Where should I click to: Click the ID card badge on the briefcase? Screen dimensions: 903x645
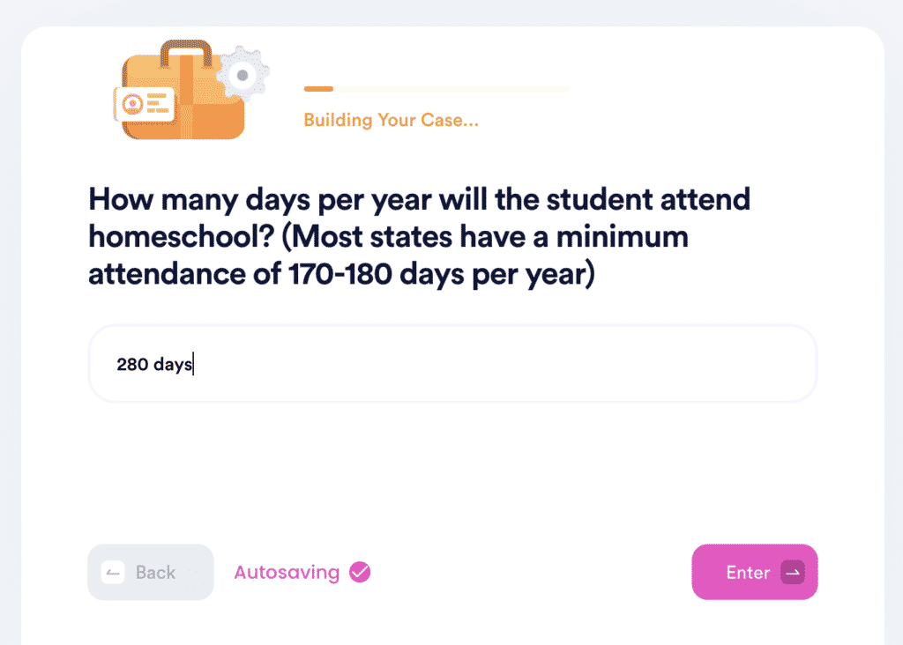[142, 105]
